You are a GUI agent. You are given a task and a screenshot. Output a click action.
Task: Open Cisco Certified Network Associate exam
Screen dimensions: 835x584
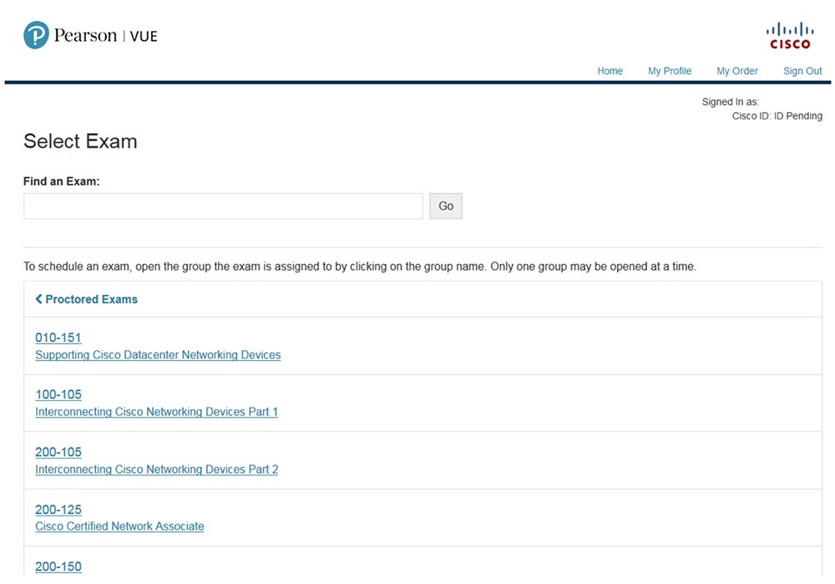click(x=119, y=526)
